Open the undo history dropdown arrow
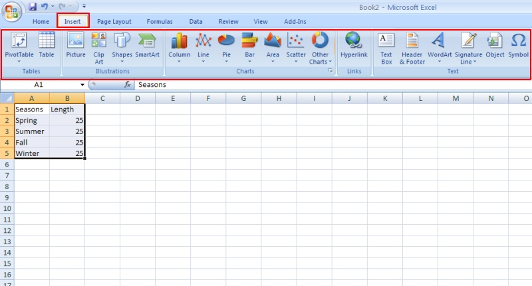 [53, 7]
